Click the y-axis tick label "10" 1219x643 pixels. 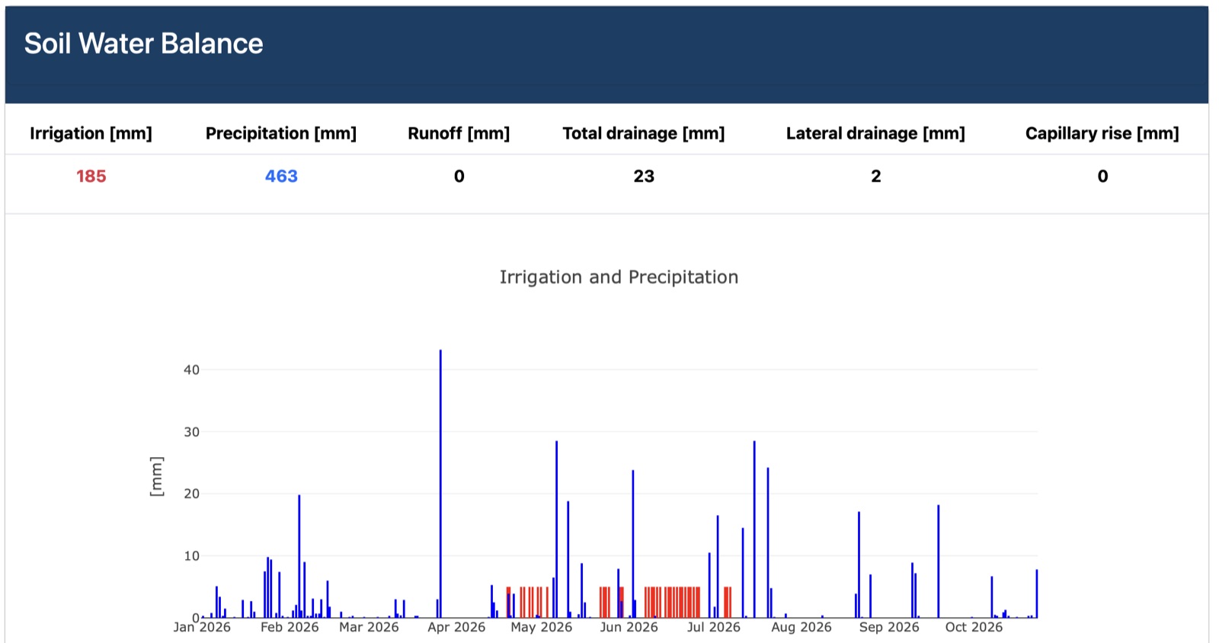pos(191,556)
